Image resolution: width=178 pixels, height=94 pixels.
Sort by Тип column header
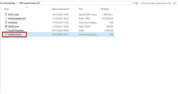81,9
